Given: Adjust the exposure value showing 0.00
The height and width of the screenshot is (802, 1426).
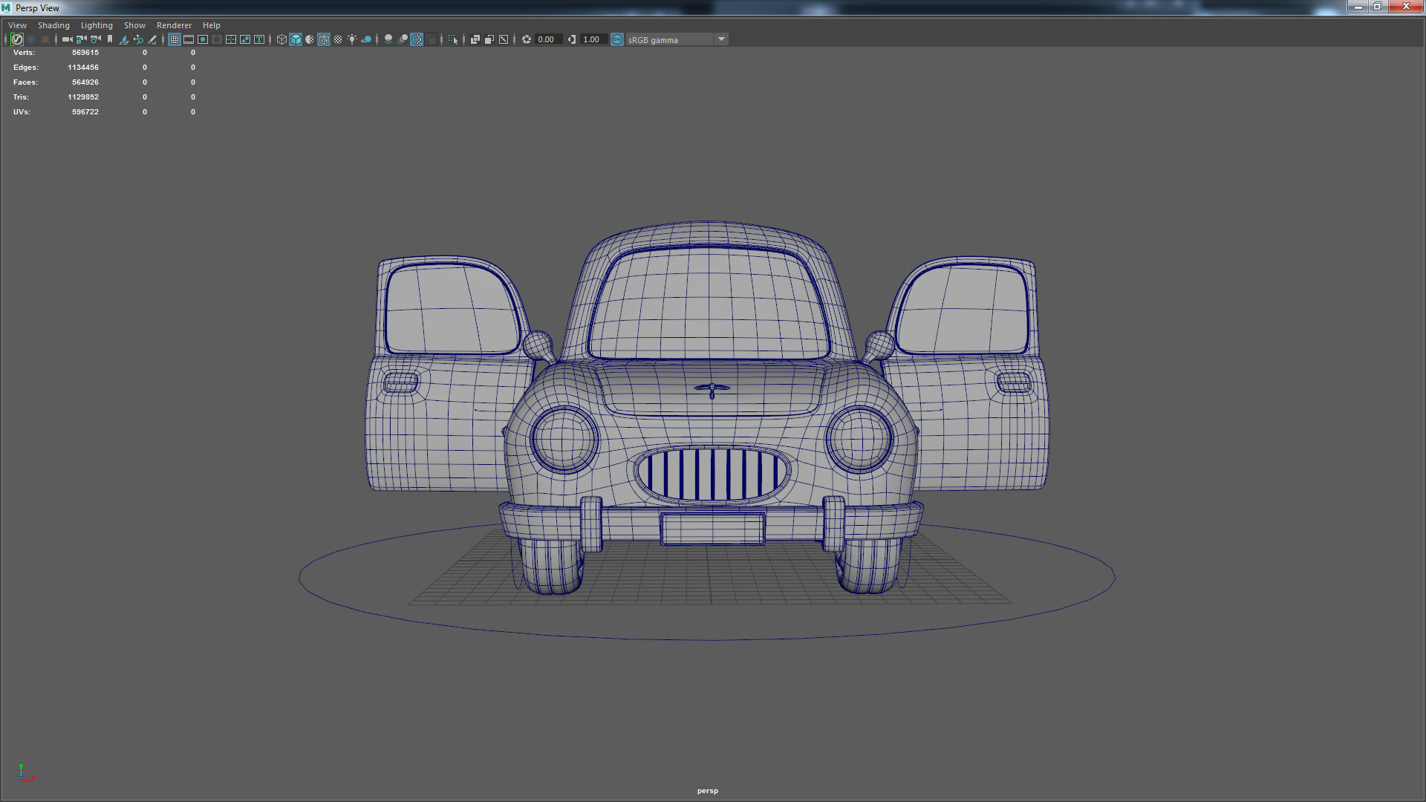Looking at the screenshot, I should click(547, 39).
